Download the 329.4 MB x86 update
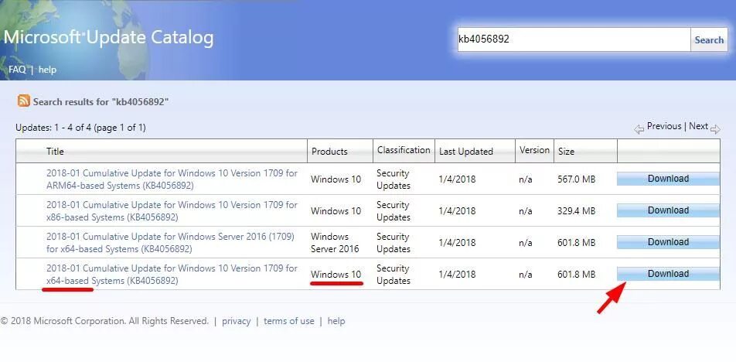This screenshot has height=362, width=736. pos(668,210)
